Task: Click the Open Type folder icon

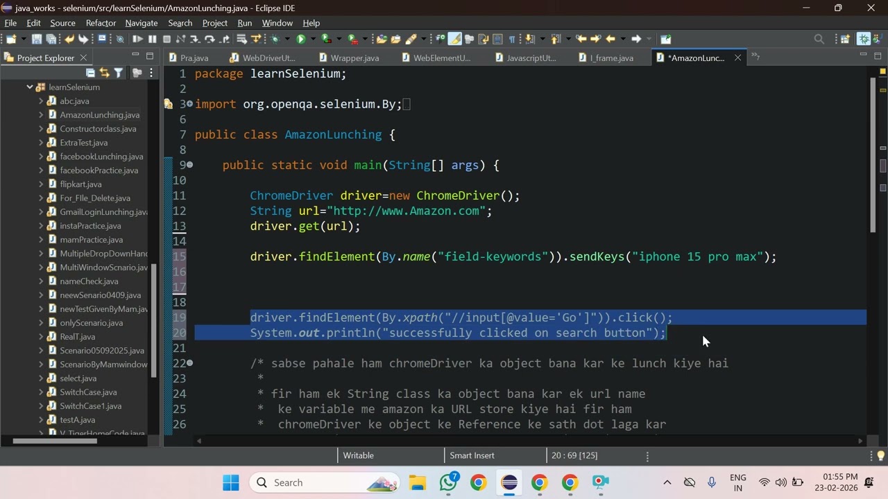Action: pyautogui.click(x=382, y=39)
